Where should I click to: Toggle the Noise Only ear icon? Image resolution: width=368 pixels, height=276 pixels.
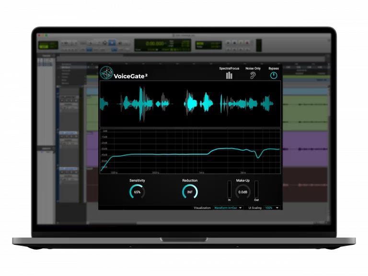[x=253, y=75]
